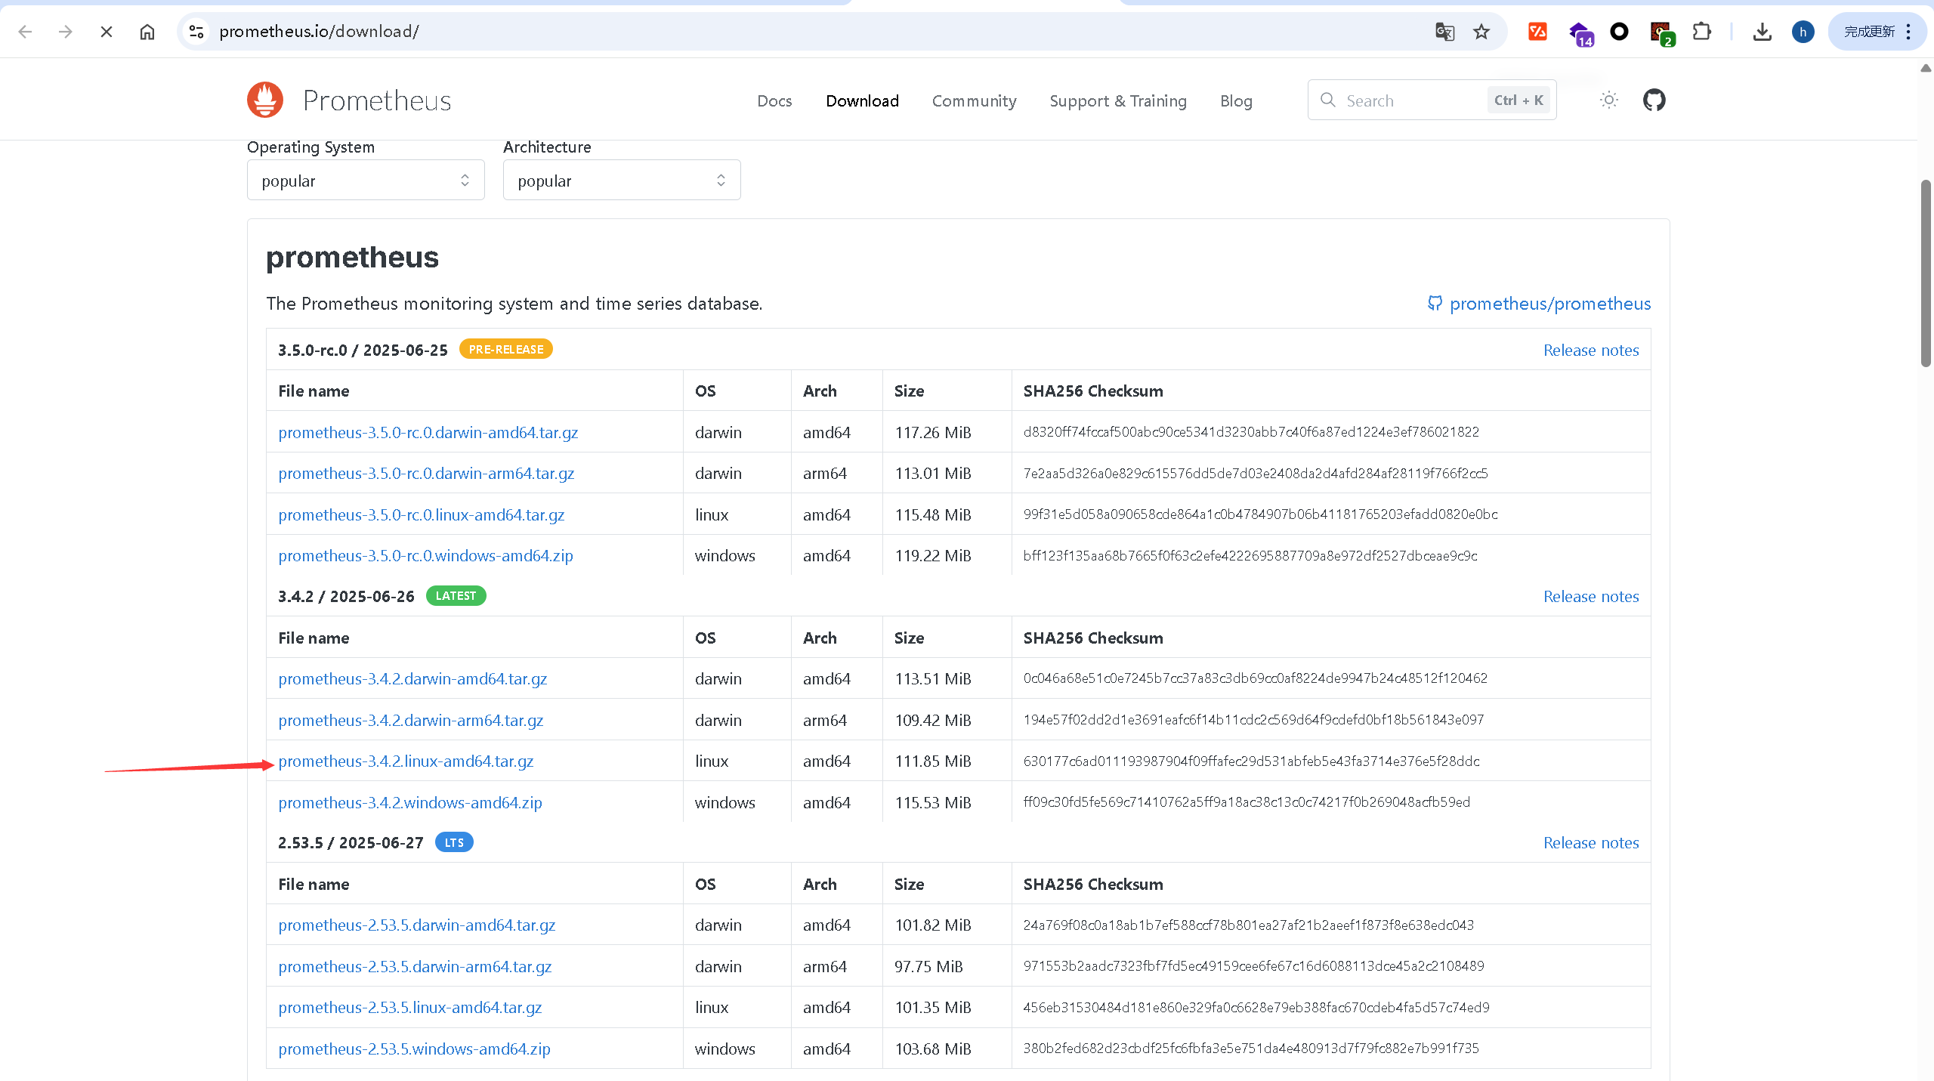1934x1081 pixels.
Task: Open the browser downloads icon
Action: coord(1762,32)
